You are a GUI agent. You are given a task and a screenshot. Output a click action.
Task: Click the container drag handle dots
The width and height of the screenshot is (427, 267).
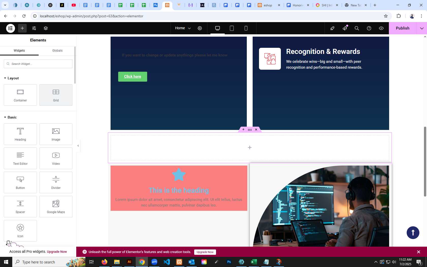[x=250, y=130]
